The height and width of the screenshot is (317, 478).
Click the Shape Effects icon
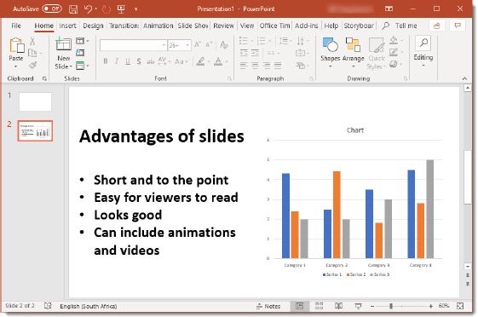(394, 64)
